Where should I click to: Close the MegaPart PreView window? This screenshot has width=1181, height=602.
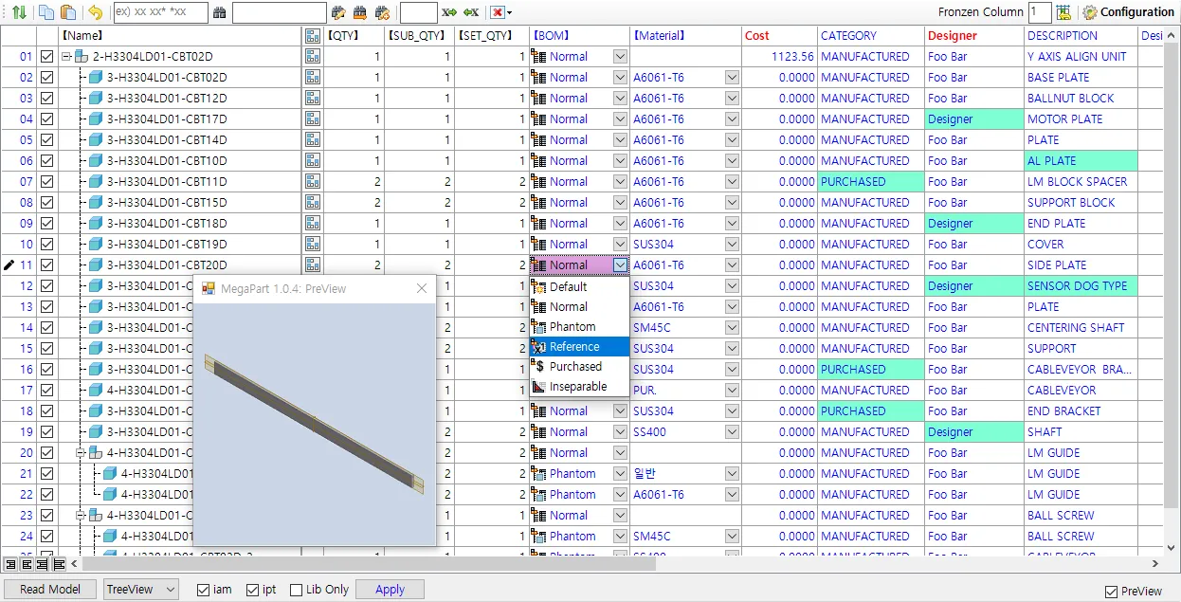(x=422, y=288)
